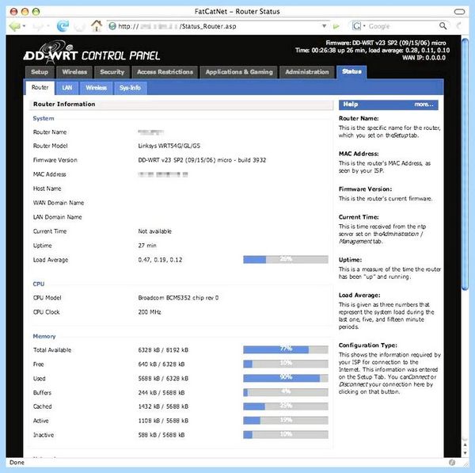The height and width of the screenshot is (473, 475).
Task: Click the Router Information heading
Action: [x=64, y=104]
